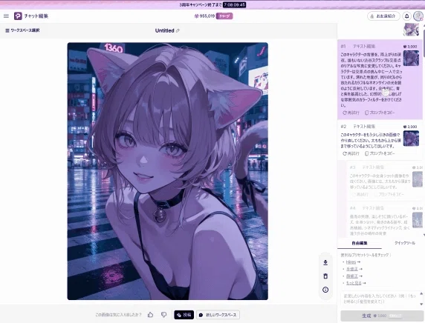This screenshot has width=425, height=323.
Task: Click the 955,019 coin balance
Action: 204,16
